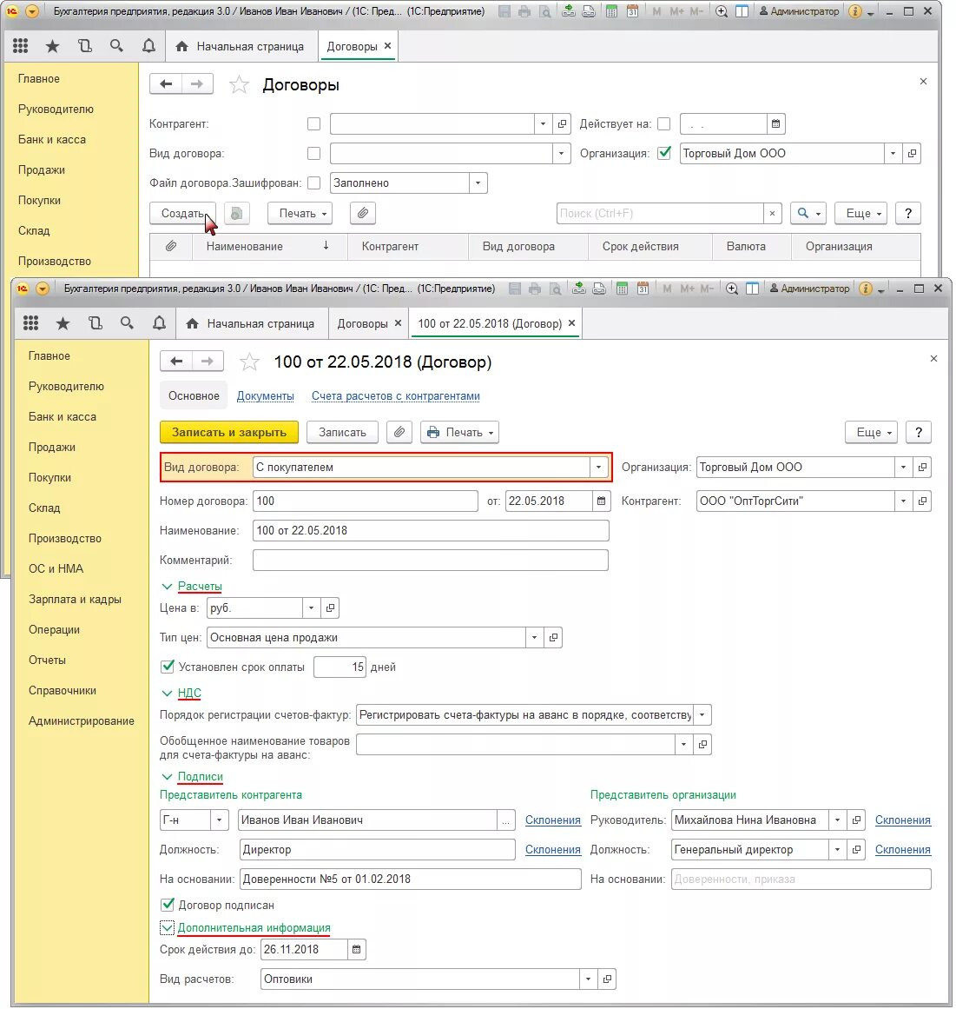Click sections grid icon in Договоры window

(x=21, y=46)
